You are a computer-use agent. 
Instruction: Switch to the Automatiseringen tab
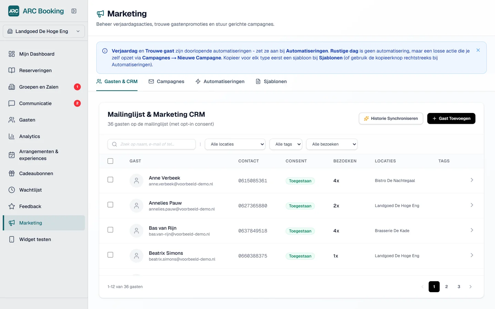tap(220, 82)
